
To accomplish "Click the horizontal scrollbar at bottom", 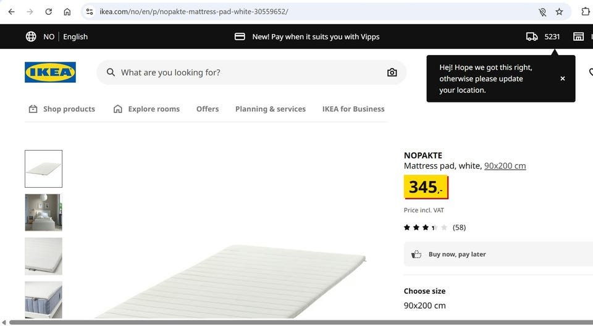I will [x=296, y=322].
